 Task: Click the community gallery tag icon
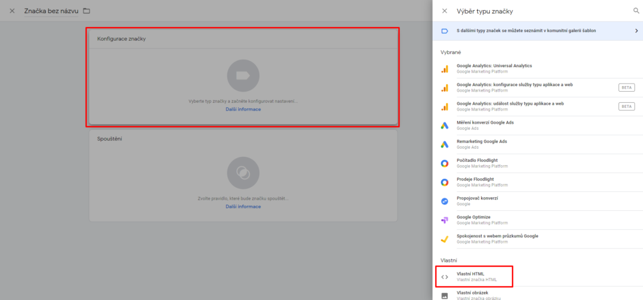coord(445,31)
